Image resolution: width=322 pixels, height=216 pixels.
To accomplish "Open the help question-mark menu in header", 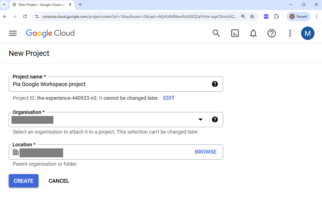I will (x=271, y=33).
